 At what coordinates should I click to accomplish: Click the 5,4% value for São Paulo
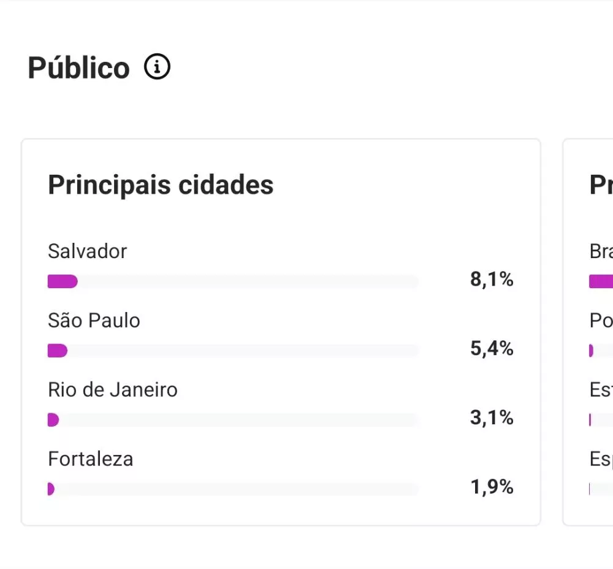492,349
